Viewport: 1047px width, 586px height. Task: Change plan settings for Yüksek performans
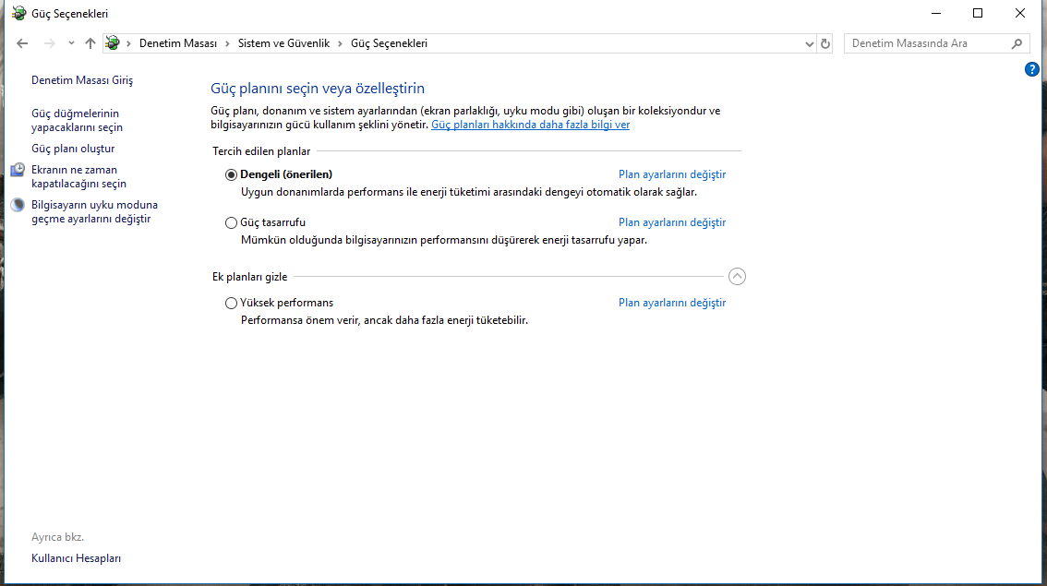672,303
